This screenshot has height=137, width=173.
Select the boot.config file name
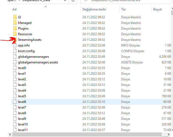pyautogui.click(x=26, y=51)
